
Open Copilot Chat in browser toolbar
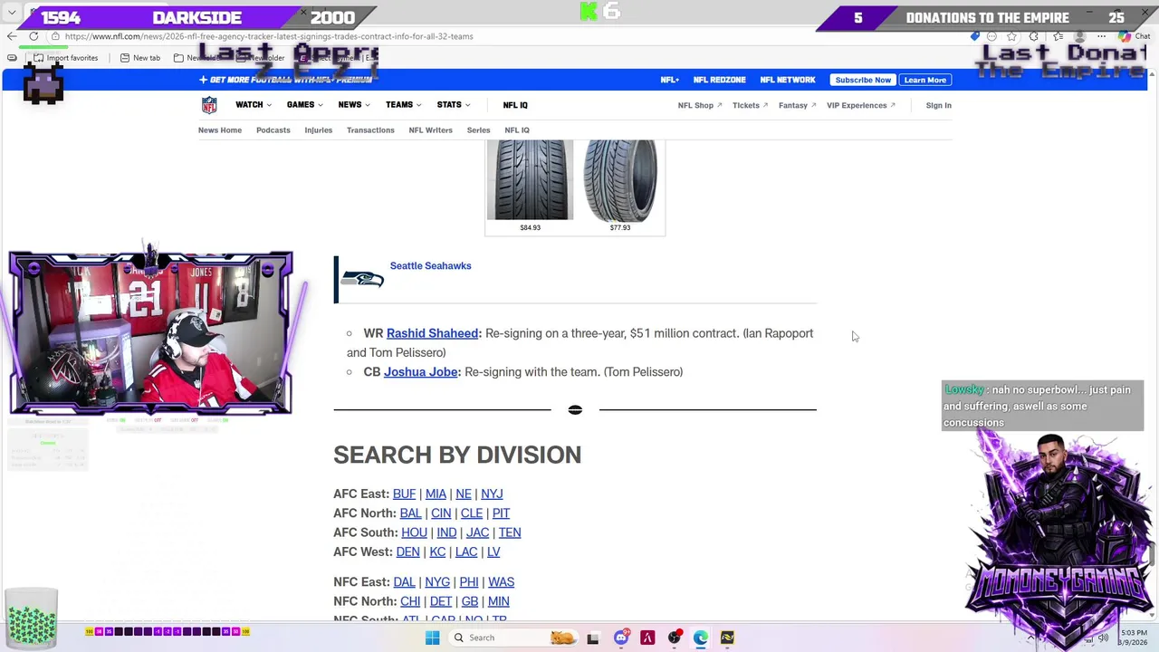point(1135,36)
